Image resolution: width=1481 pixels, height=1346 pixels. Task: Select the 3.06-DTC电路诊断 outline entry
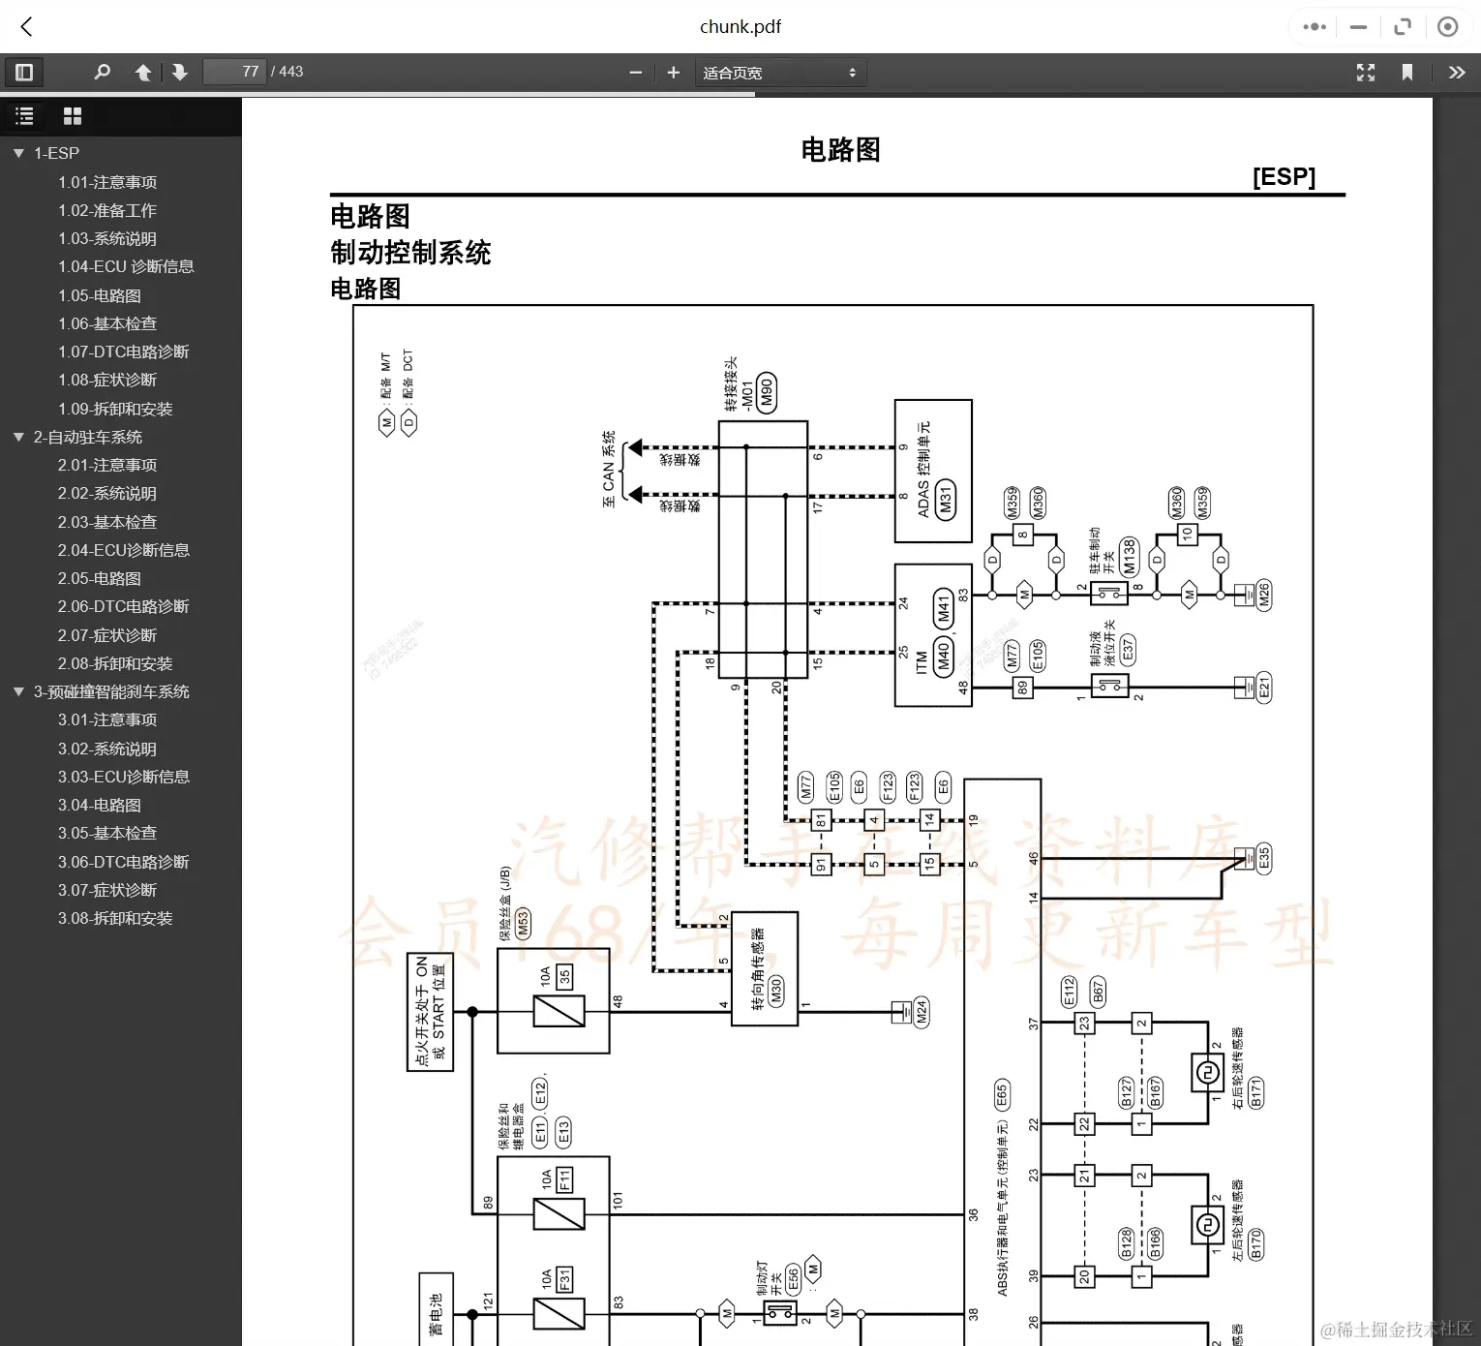pyautogui.click(x=123, y=861)
